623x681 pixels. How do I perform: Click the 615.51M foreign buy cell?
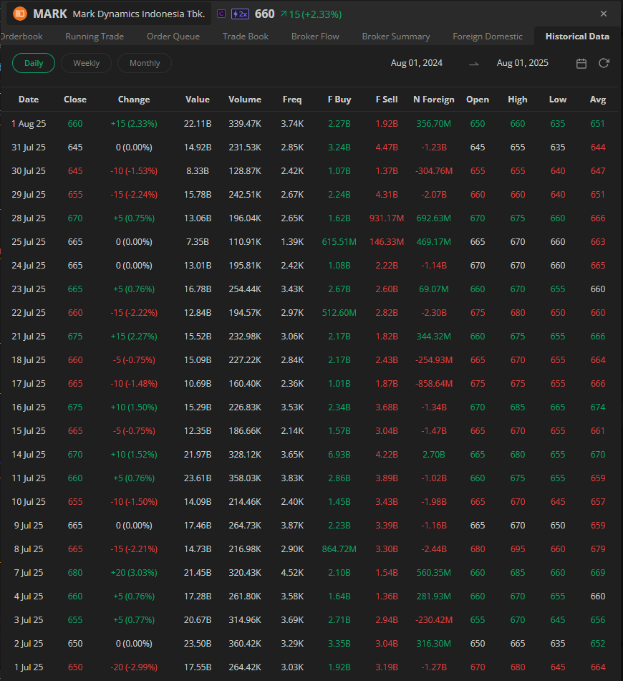tap(339, 242)
